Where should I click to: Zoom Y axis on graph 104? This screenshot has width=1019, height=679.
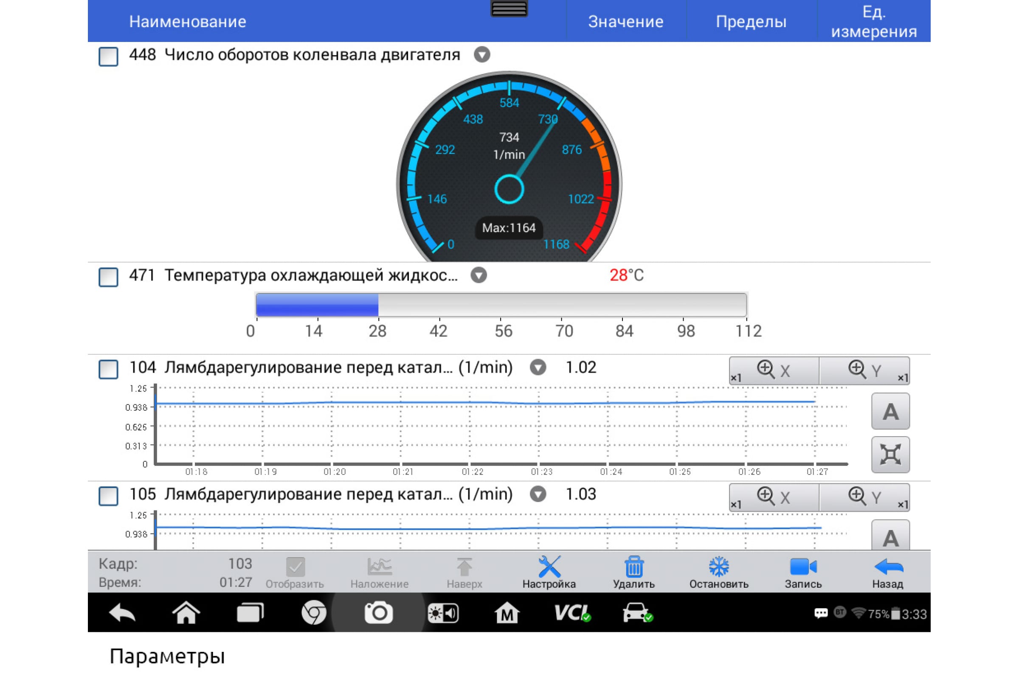[x=865, y=370]
